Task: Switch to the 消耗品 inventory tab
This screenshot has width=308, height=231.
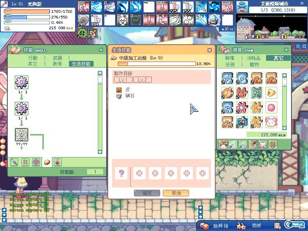Action: pos(254,58)
